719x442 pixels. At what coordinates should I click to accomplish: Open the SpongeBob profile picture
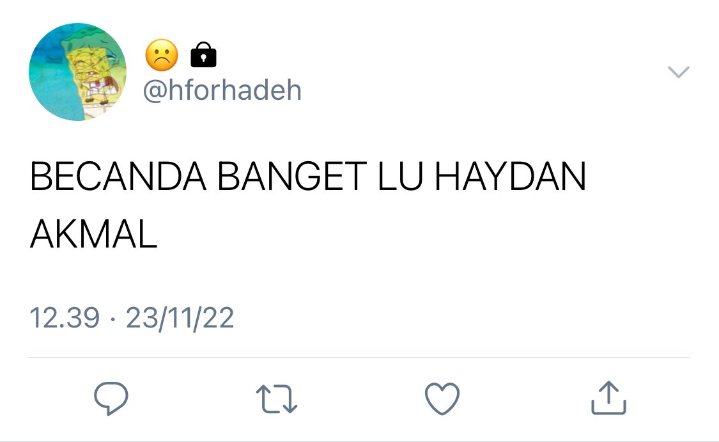pyautogui.click(x=77, y=72)
